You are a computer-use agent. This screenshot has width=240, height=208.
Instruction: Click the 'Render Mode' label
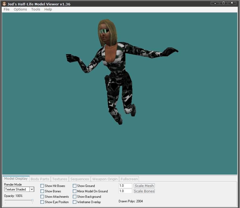point(13,185)
